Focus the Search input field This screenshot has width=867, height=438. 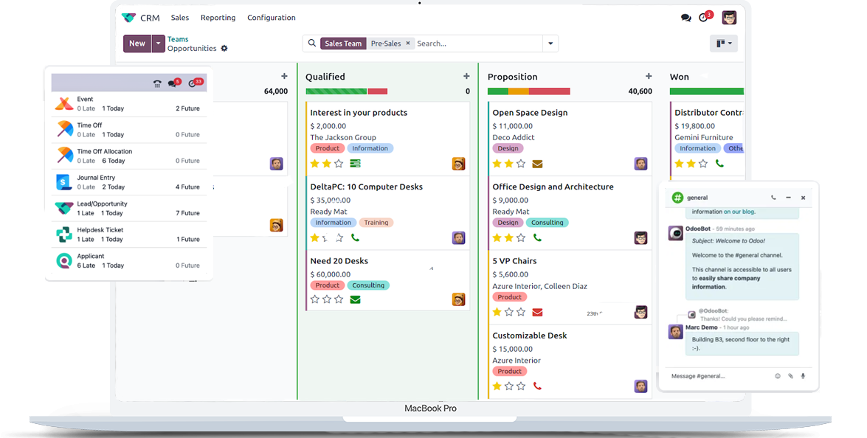pyautogui.click(x=478, y=43)
